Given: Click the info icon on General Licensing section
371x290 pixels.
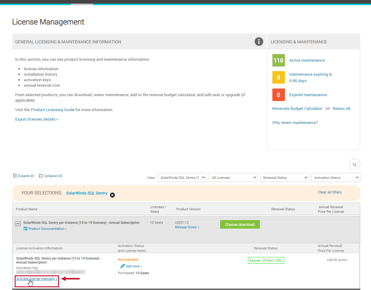Looking at the screenshot, I should point(259,42).
